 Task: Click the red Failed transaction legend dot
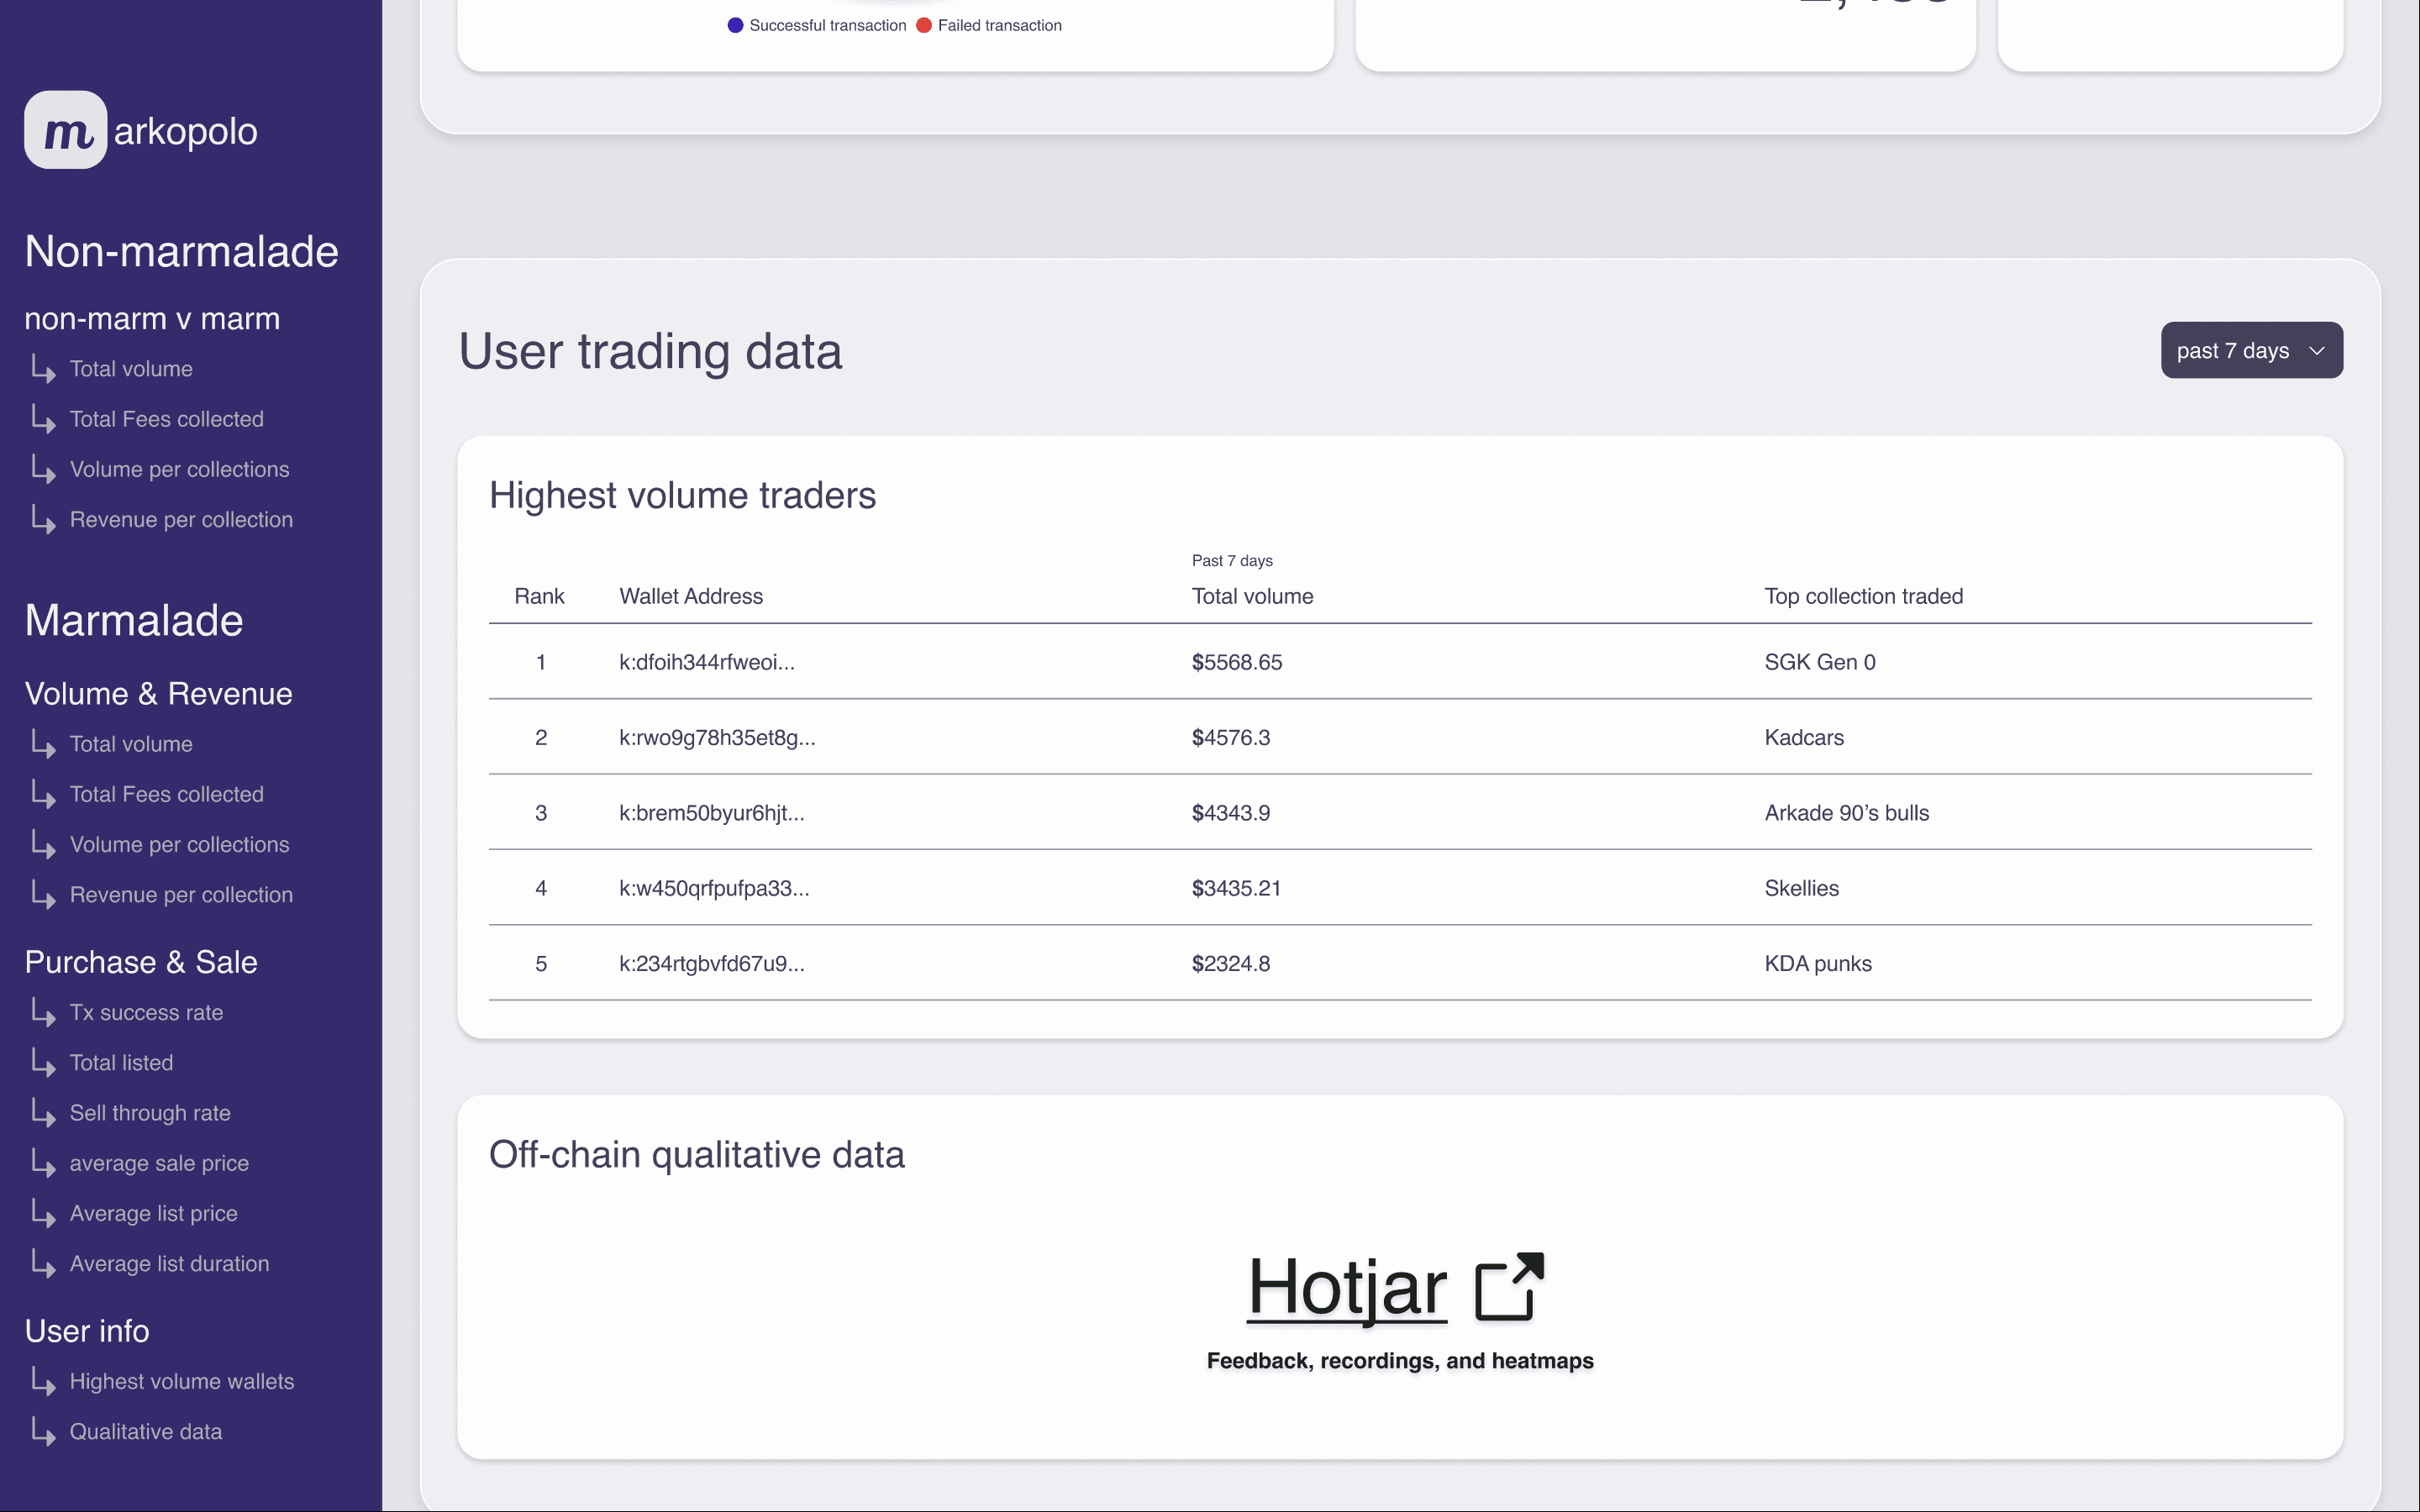tap(924, 25)
